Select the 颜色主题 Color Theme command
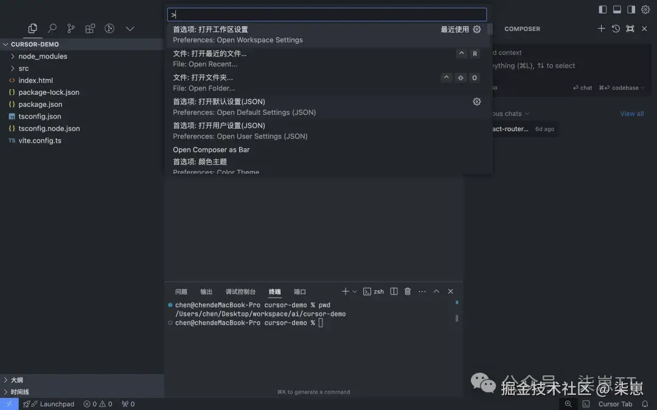Image resolution: width=657 pixels, height=410 pixels. click(x=327, y=166)
